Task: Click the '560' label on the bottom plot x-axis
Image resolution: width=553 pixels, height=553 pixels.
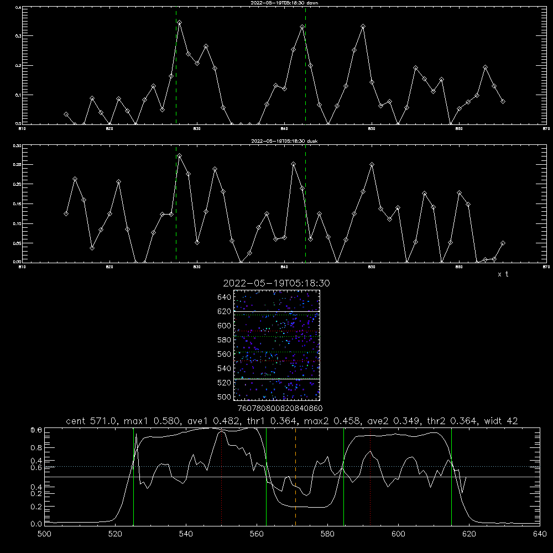Action: pos(257,534)
